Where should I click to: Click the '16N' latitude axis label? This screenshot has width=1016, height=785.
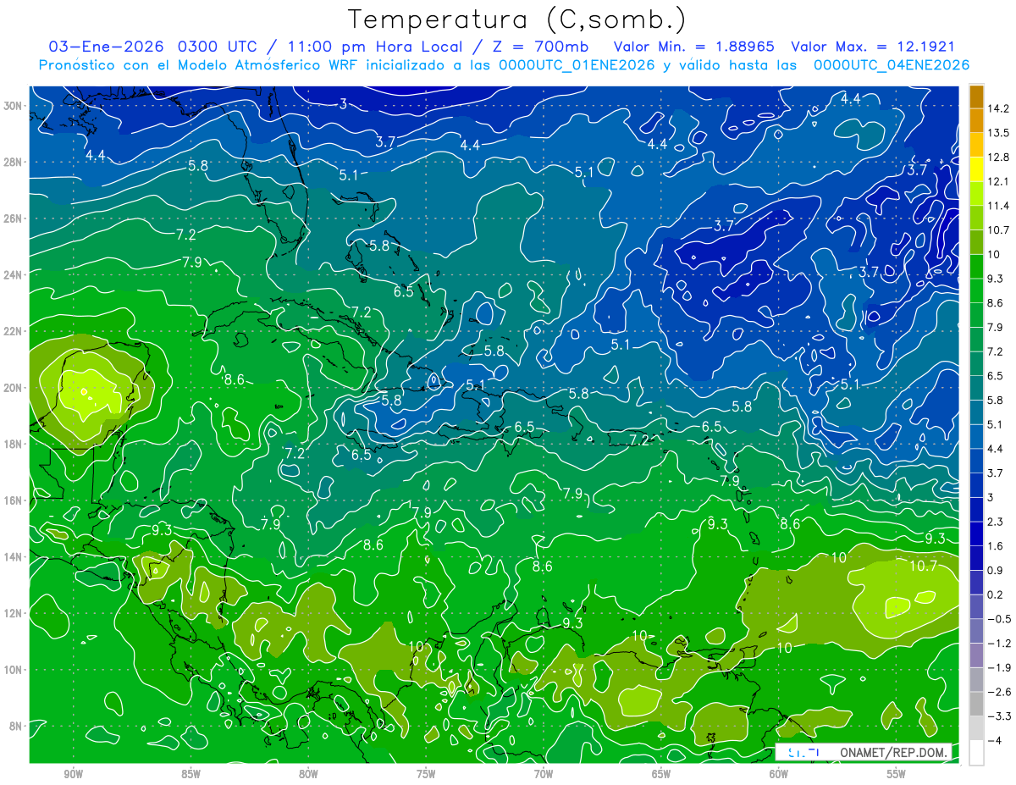[x=13, y=500]
